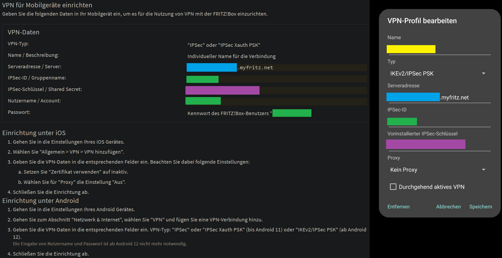The height and width of the screenshot is (258, 502).
Task: Click the Speichern button
Action: tap(480, 207)
